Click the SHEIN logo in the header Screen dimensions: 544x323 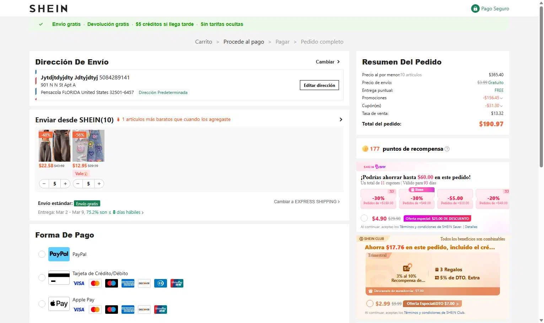[48, 9]
